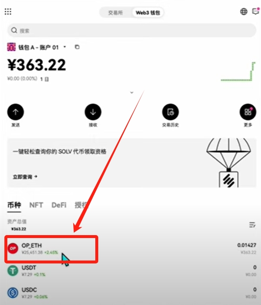Expand the chevron below the balance

[131, 92]
